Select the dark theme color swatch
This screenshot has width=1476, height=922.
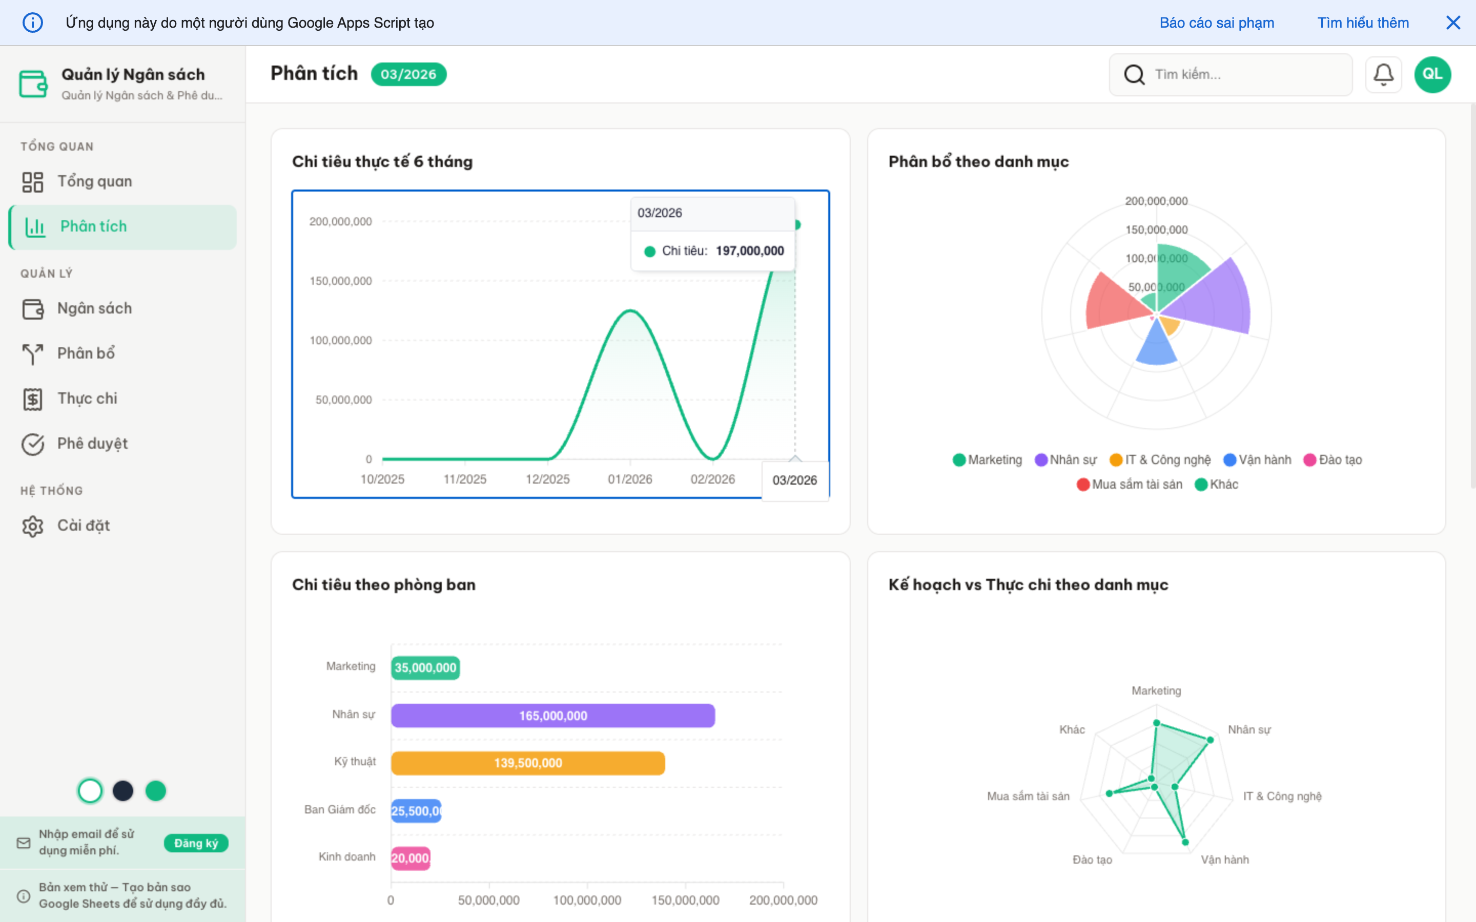(x=122, y=791)
